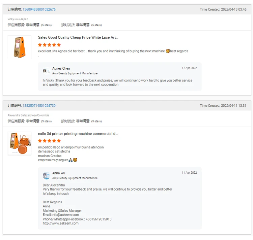Click the nails 3d printer product thumbnail
Image resolution: width=253 pixels, height=240 pixels.
pyautogui.click(x=20, y=143)
